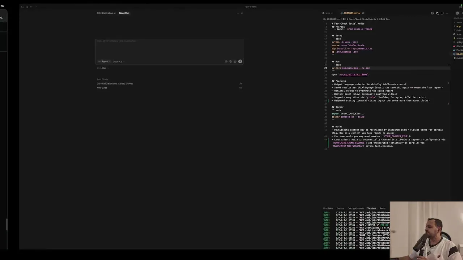
Task: Click the globe web search icon
Action: (230, 61)
